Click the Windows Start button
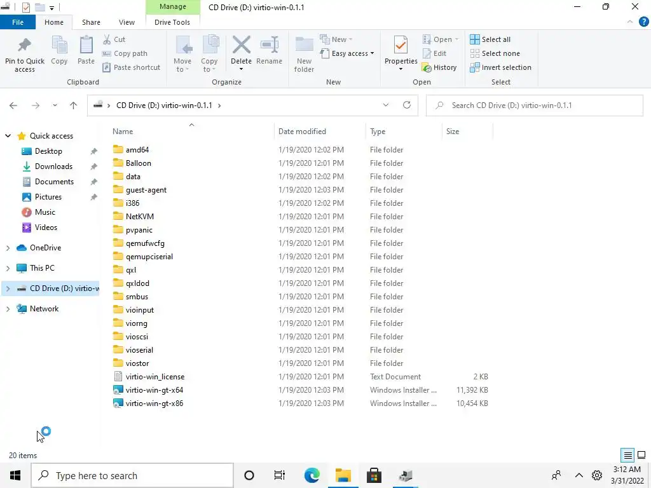The height and width of the screenshot is (488, 651). pos(15,475)
